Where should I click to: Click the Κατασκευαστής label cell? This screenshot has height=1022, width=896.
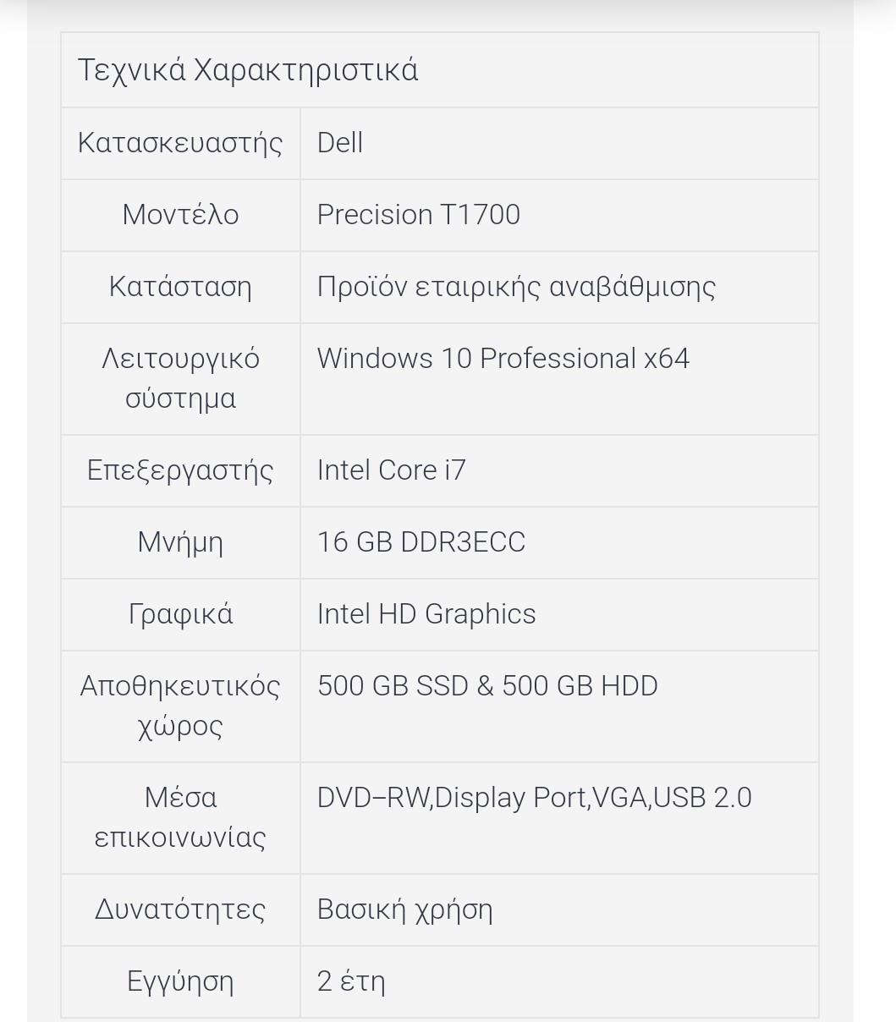180,142
